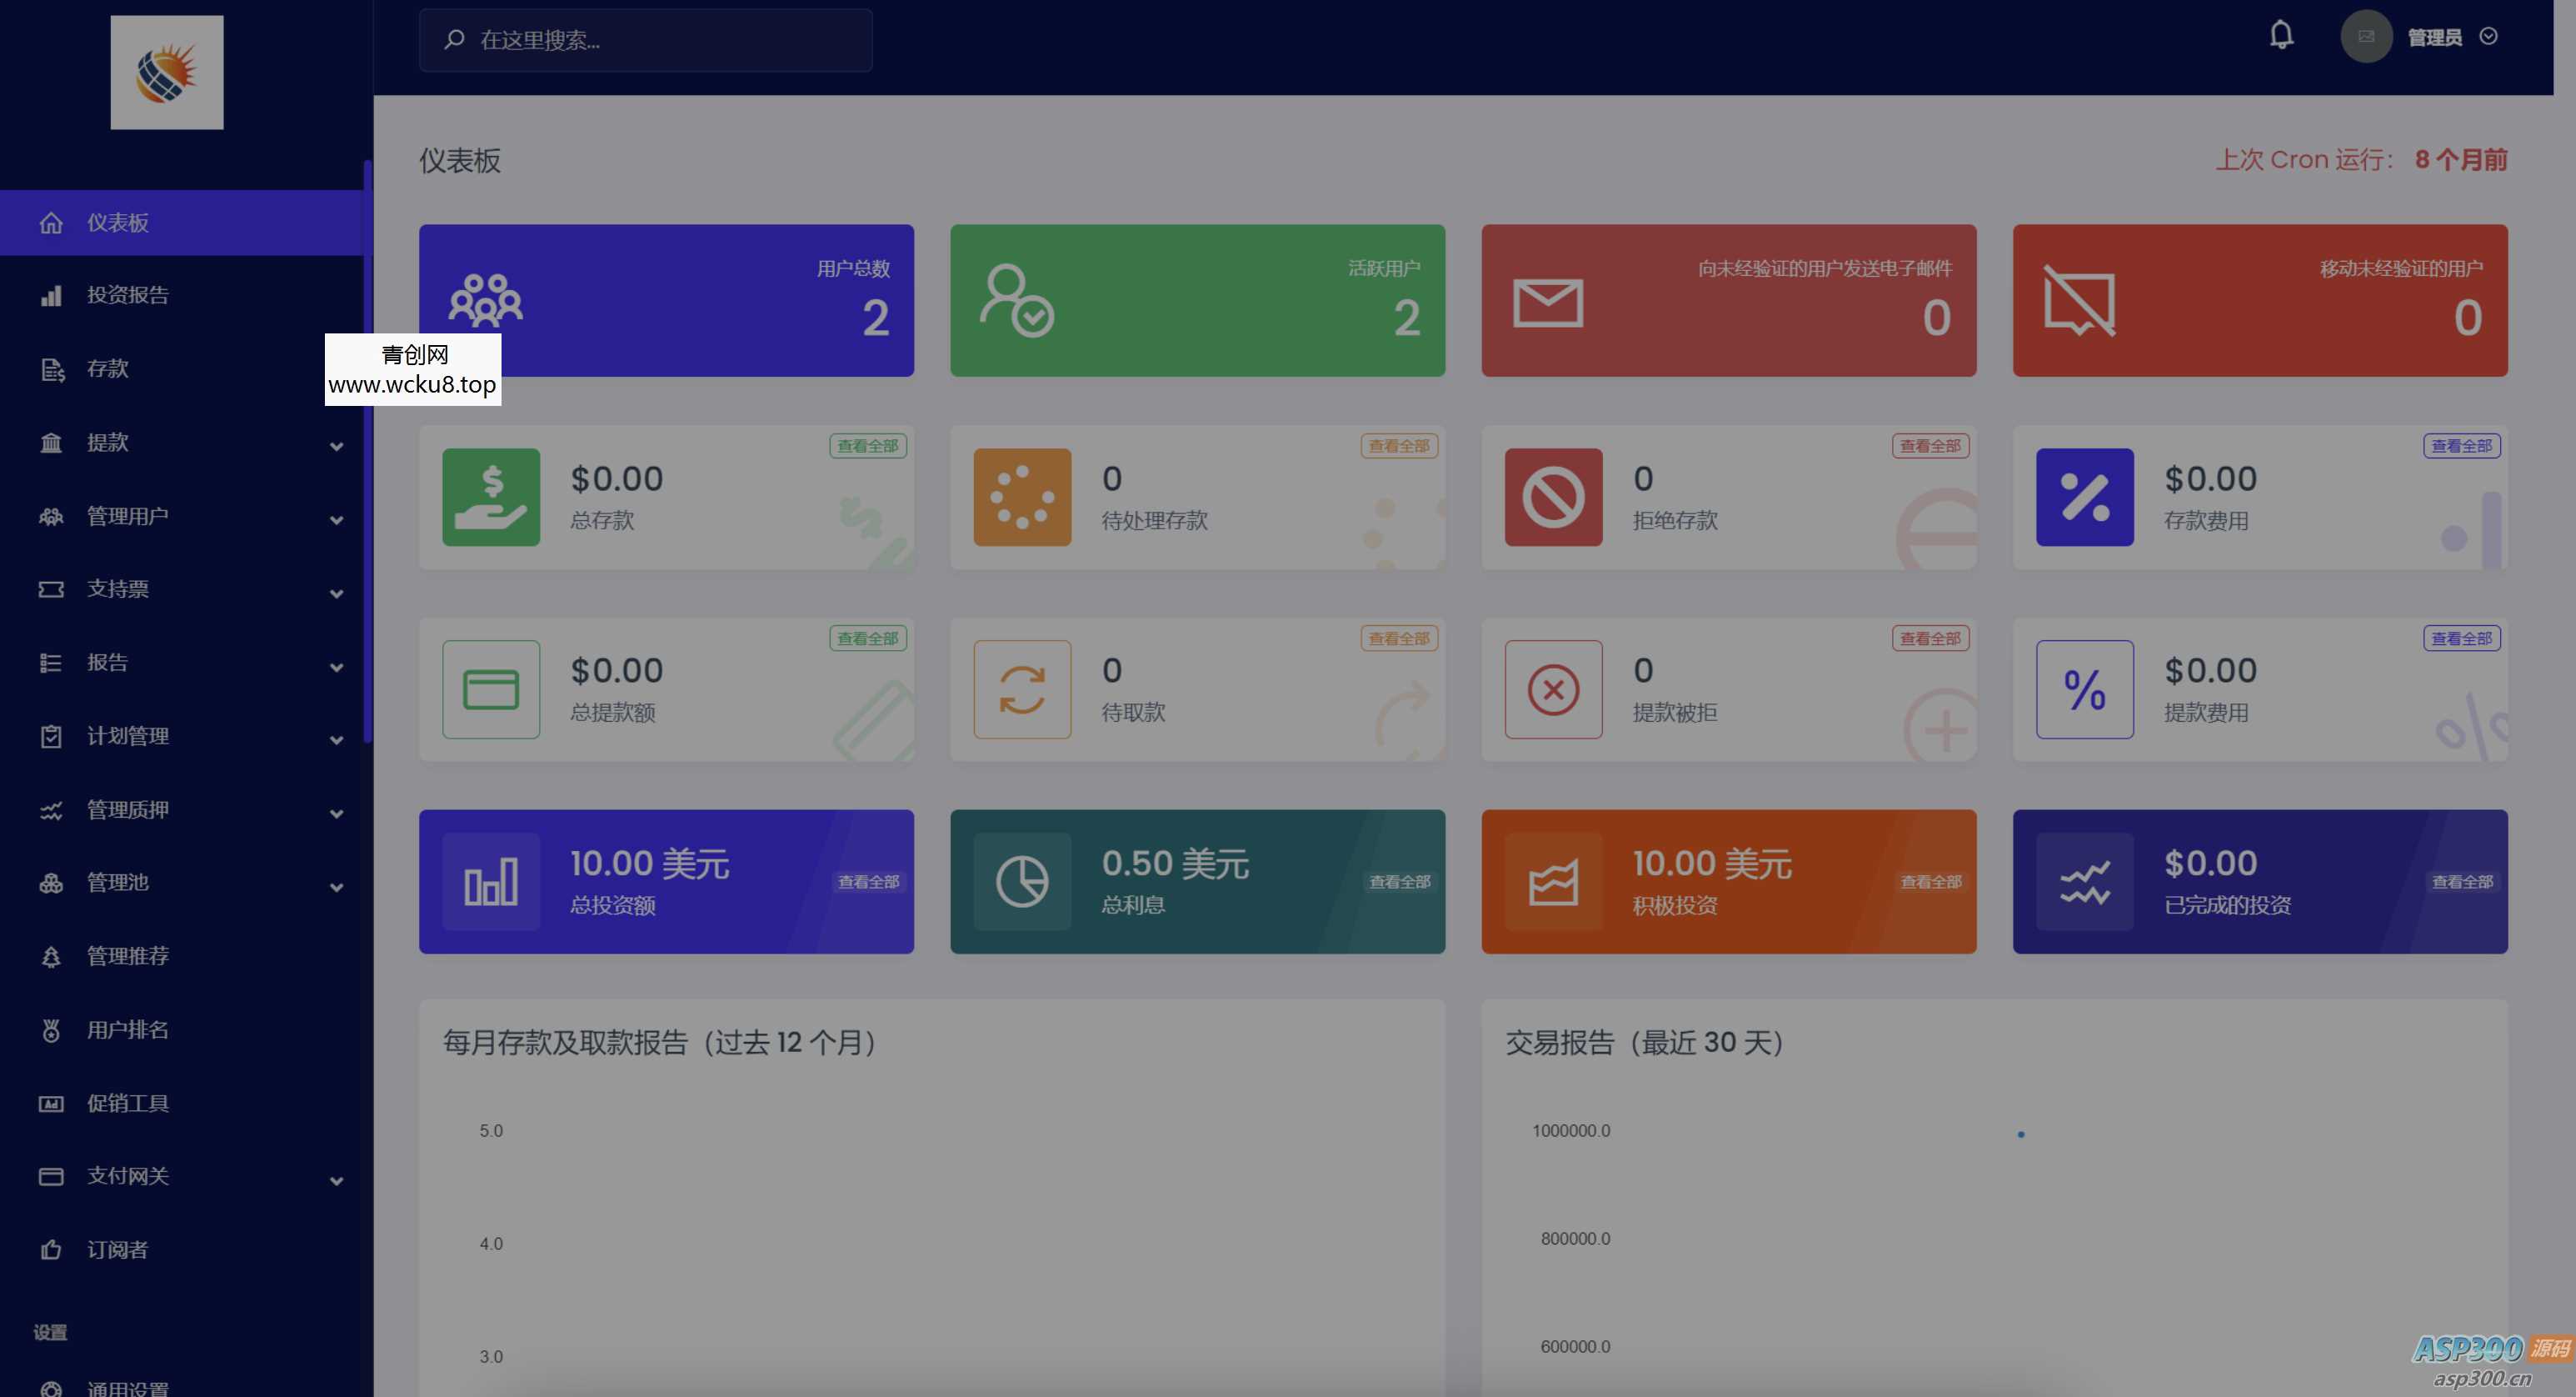Select the 仪表板 sidebar icon

(x=52, y=223)
